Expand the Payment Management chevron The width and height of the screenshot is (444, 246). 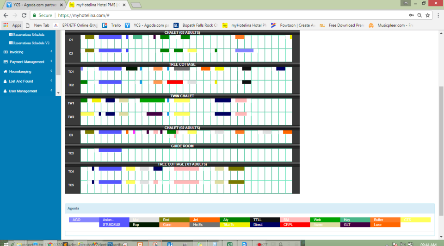(x=51, y=61)
